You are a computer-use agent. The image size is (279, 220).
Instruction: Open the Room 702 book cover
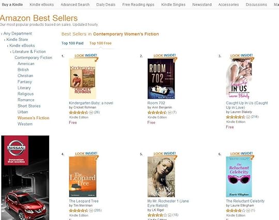tap(161, 78)
